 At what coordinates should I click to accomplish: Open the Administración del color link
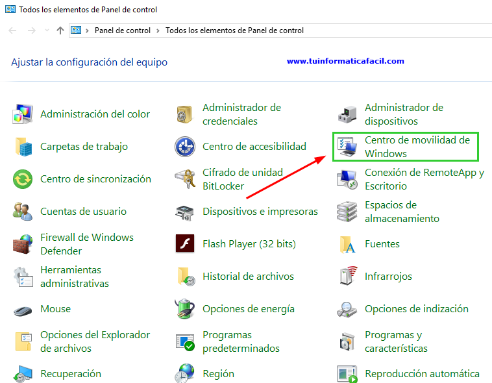[95, 114]
